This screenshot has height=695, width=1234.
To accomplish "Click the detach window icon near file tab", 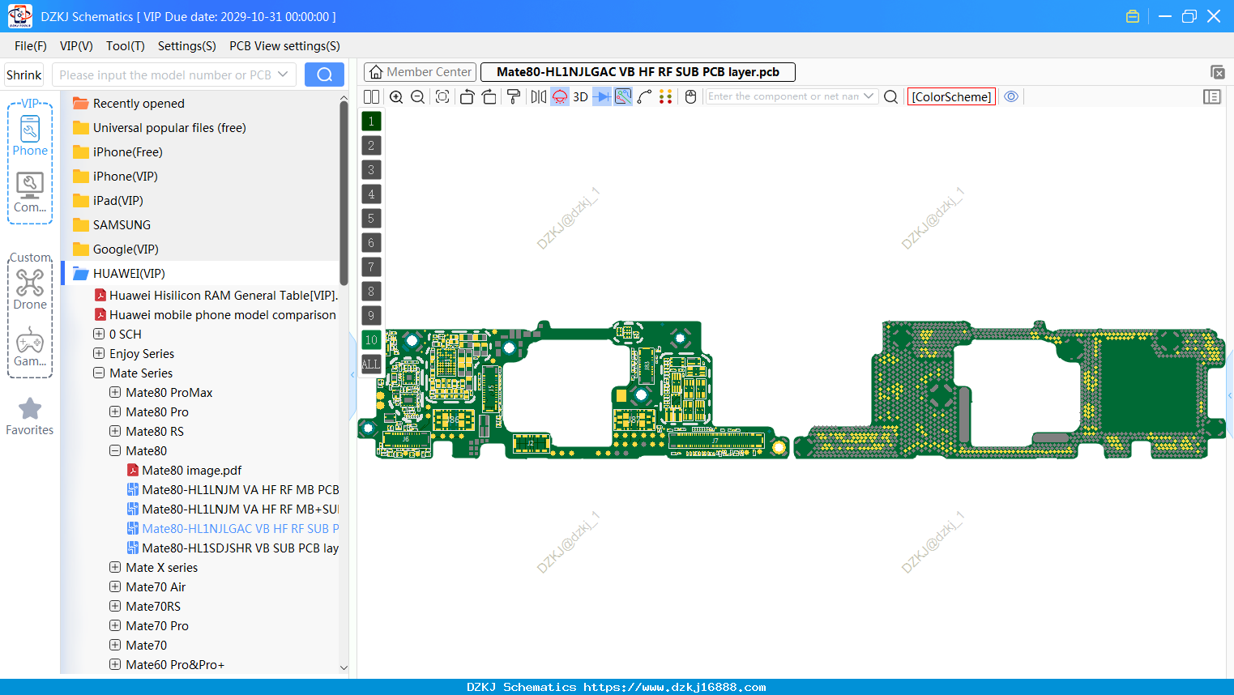I will (x=1217, y=72).
